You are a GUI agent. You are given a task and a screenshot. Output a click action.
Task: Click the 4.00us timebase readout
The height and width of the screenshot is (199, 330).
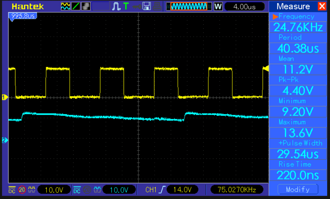point(244,6)
